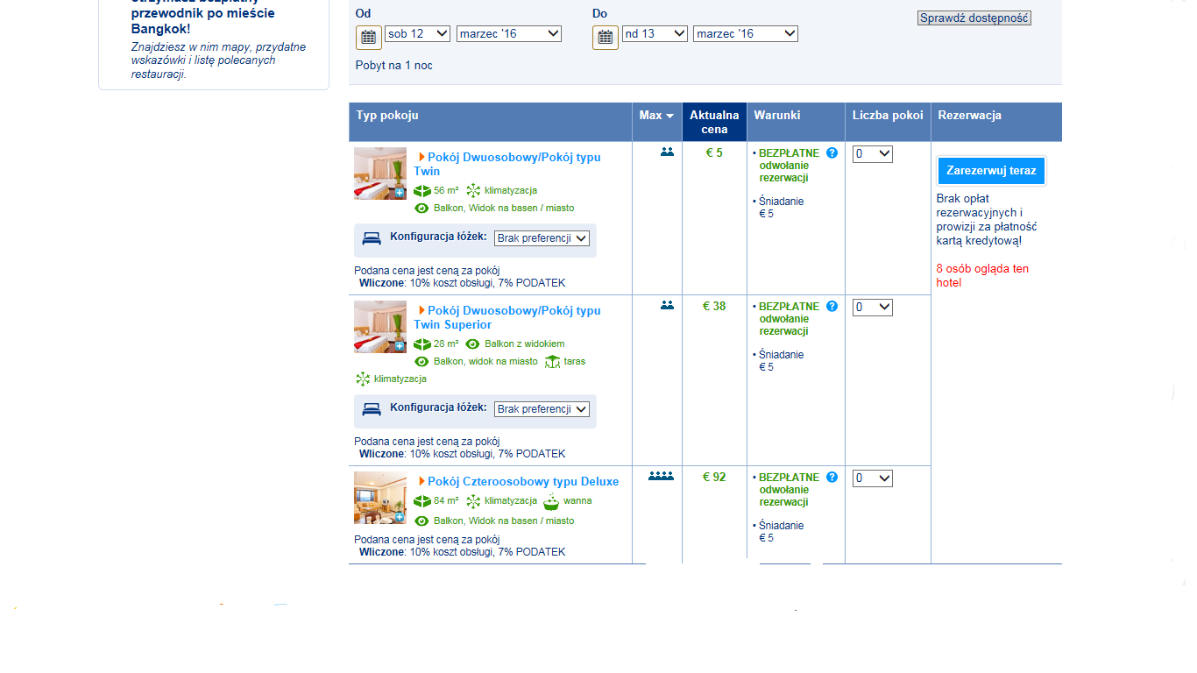Click snowflake icon next to klimatyzacja in Deluxe row
This screenshot has height=673, width=1197.
(473, 501)
